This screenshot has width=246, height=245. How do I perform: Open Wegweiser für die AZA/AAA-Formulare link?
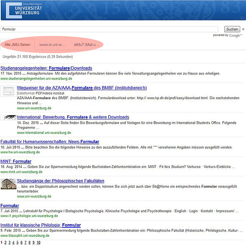[x=82, y=88]
